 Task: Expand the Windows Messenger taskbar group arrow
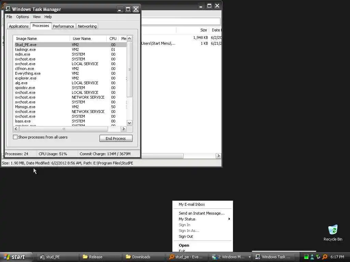249,257
